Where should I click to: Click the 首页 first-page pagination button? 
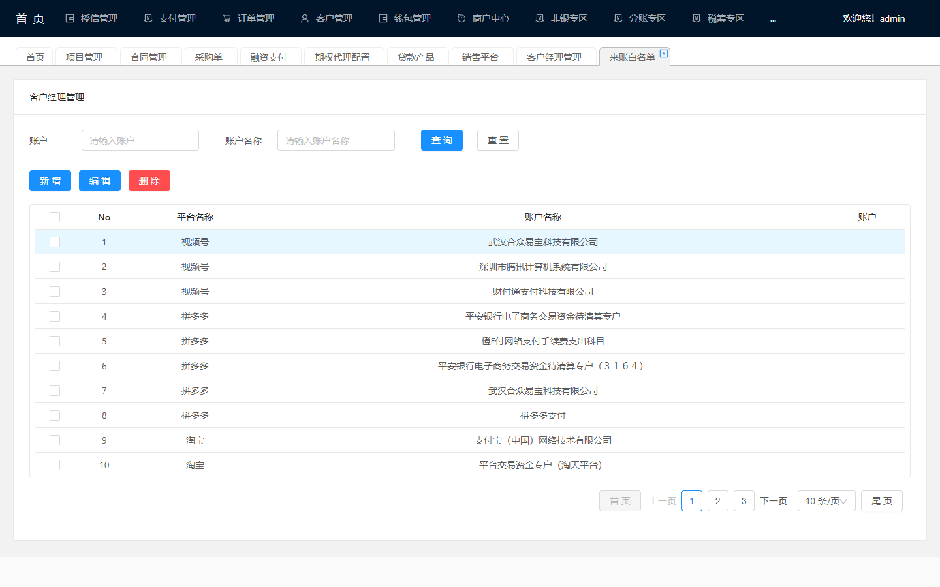[x=620, y=501]
